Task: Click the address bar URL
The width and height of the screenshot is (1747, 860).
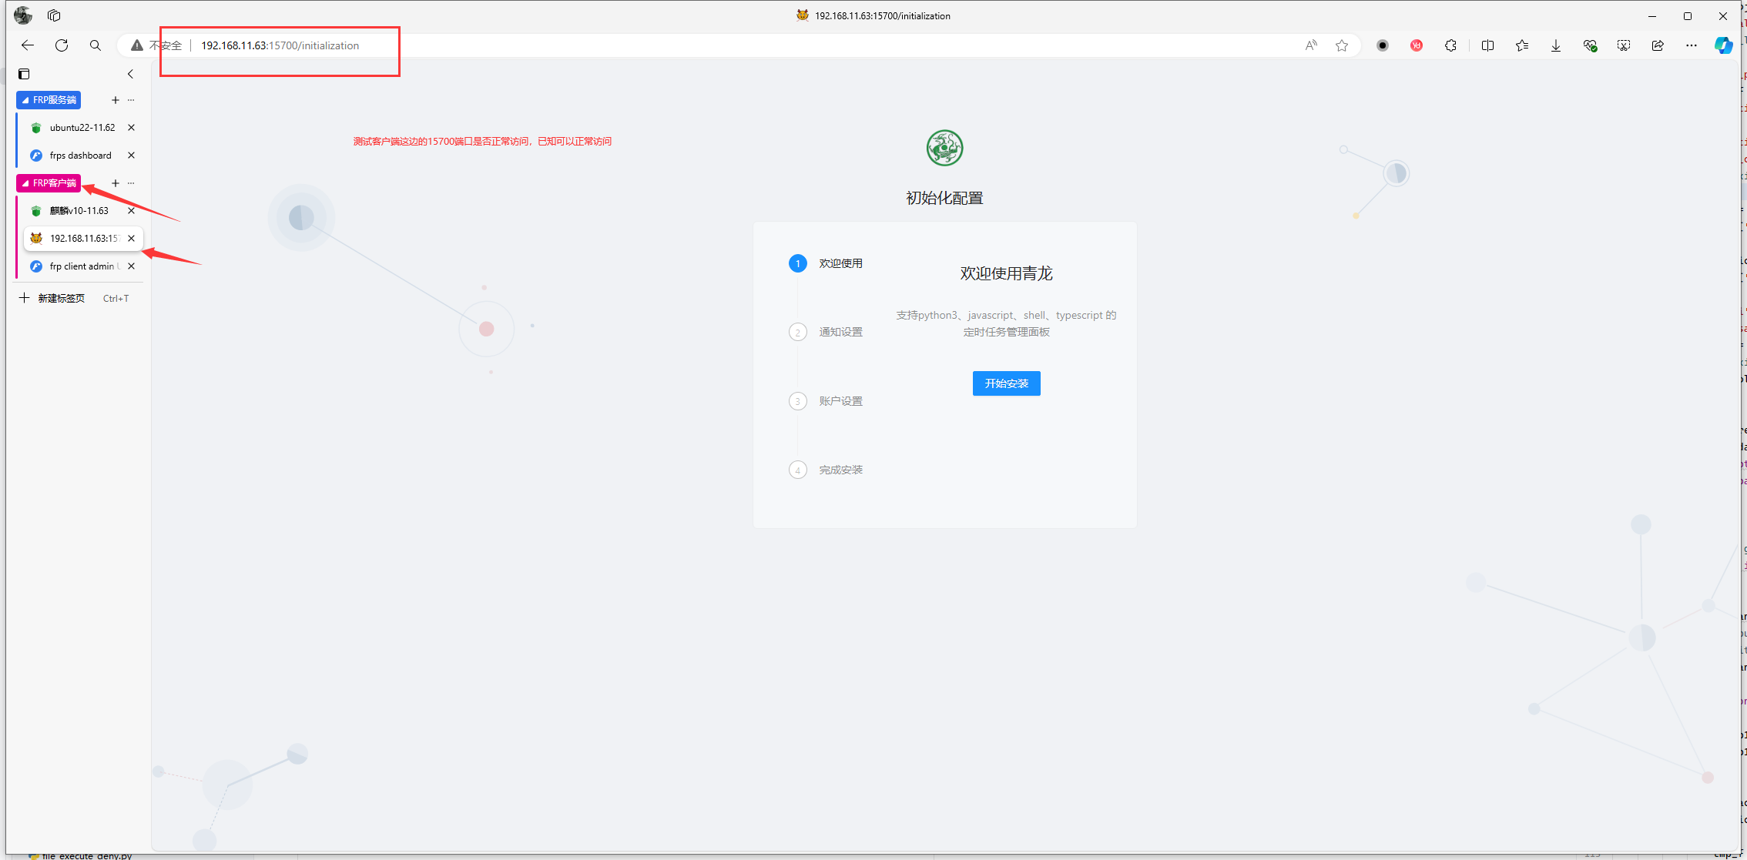Action: coord(280,45)
